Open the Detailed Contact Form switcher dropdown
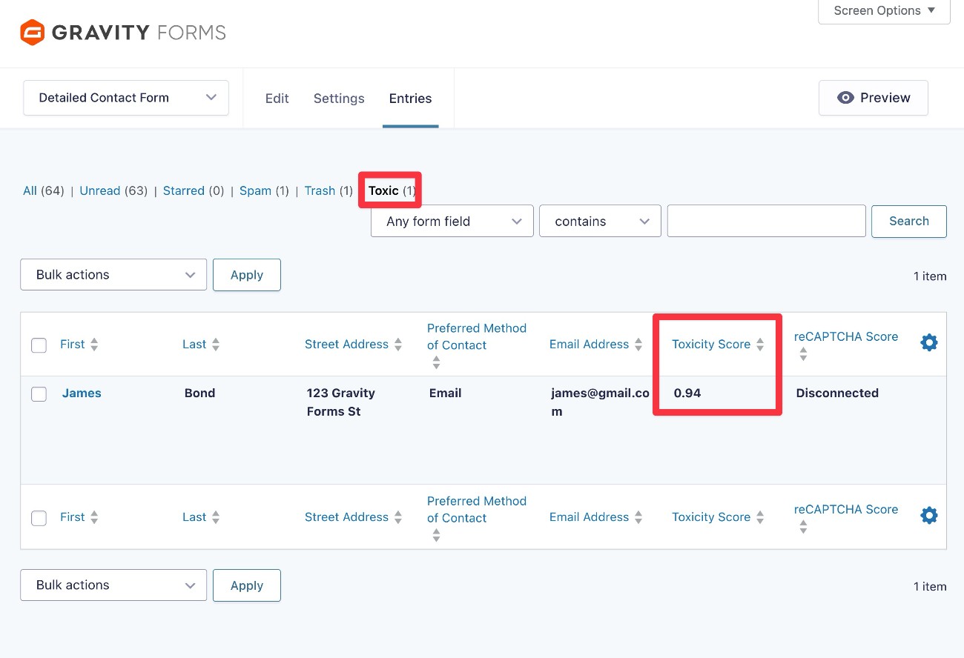Screen dimensions: 964x658 coord(126,98)
